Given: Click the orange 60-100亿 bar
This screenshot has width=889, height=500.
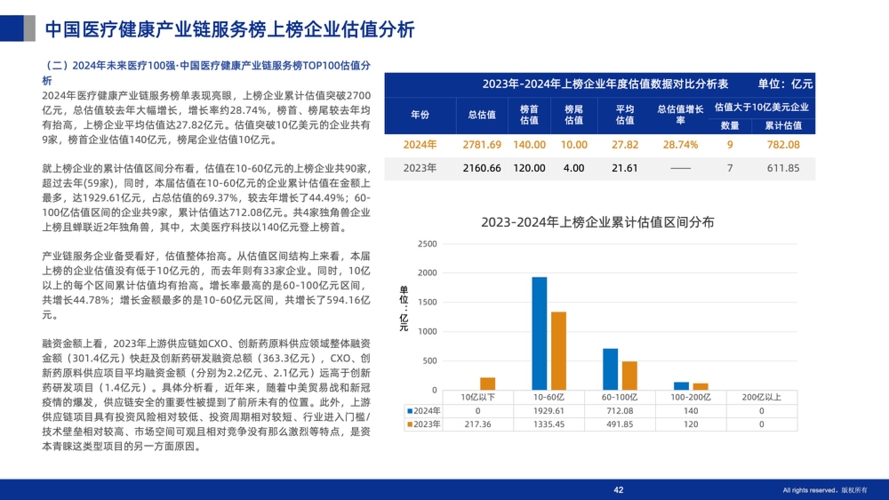Looking at the screenshot, I should [x=629, y=376].
